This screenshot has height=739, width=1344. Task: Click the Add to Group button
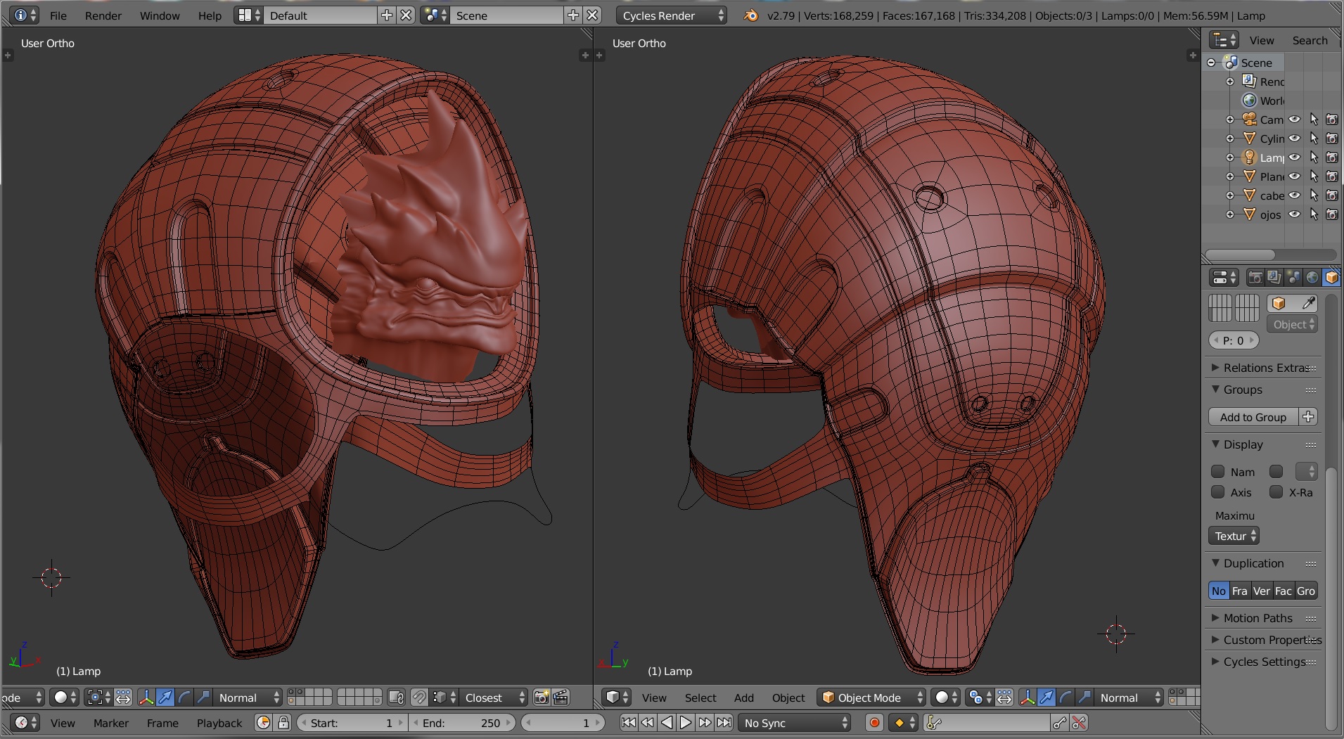[x=1253, y=417]
